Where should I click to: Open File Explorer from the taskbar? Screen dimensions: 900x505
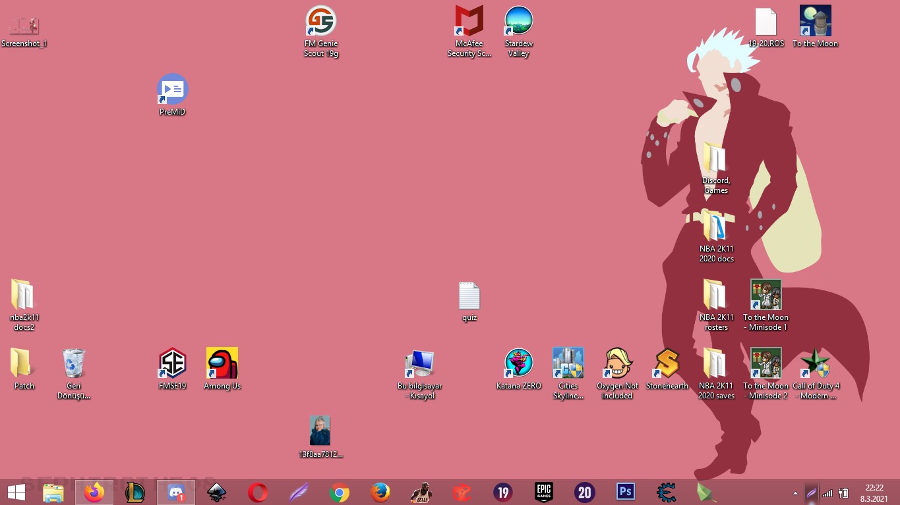click(53, 492)
